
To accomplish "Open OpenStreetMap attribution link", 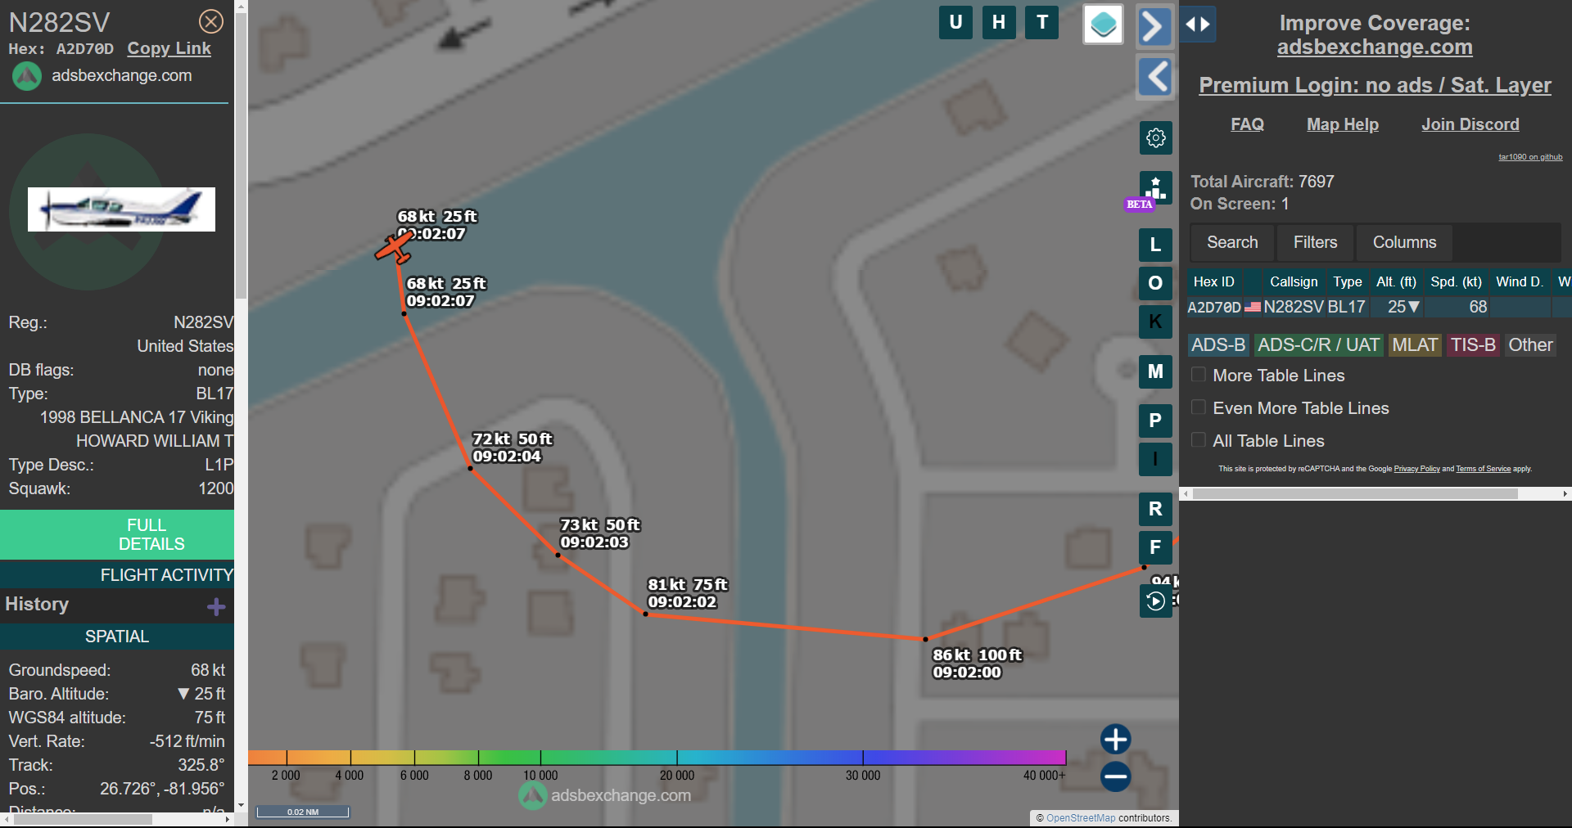I will coord(1081,818).
